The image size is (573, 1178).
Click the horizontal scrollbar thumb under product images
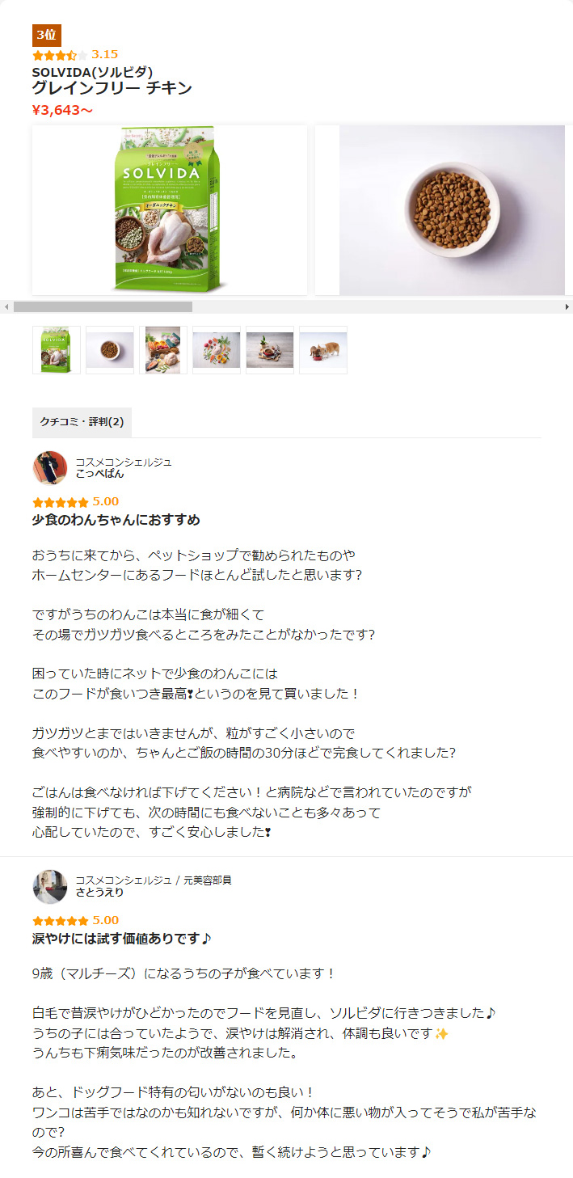pos(103,306)
